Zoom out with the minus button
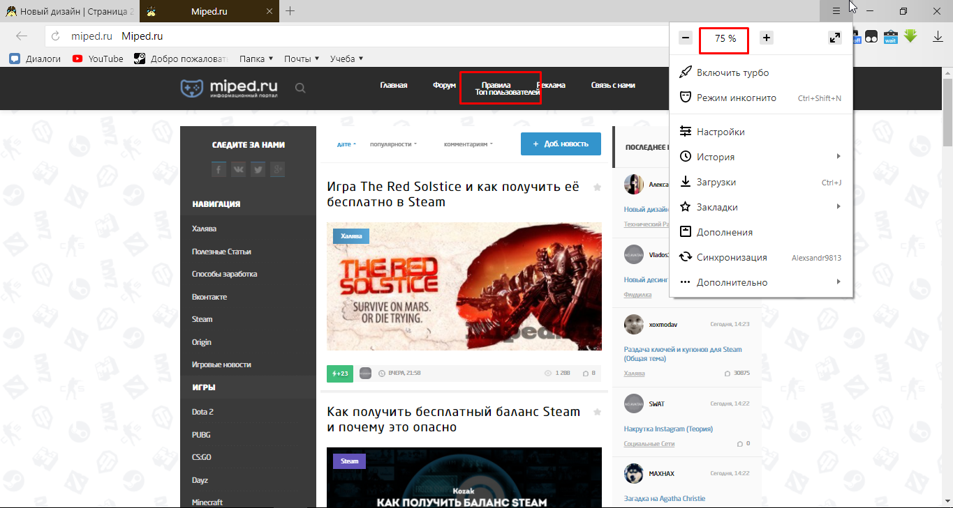 click(686, 38)
